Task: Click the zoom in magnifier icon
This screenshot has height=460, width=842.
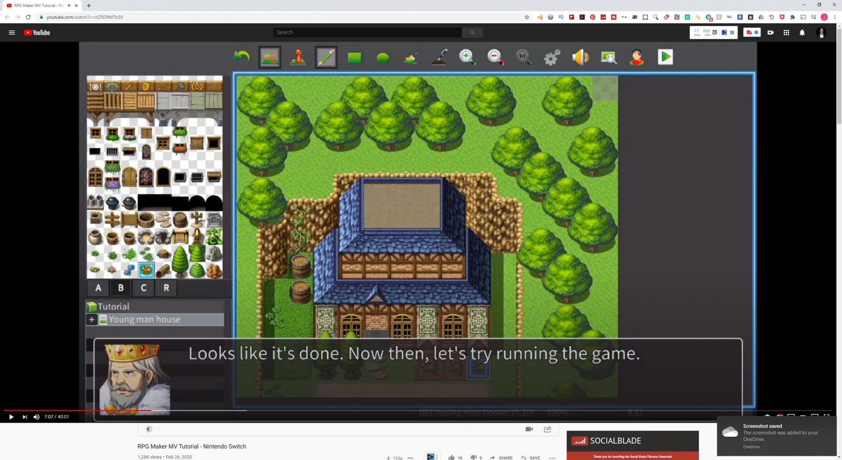Action: click(467, 57)
